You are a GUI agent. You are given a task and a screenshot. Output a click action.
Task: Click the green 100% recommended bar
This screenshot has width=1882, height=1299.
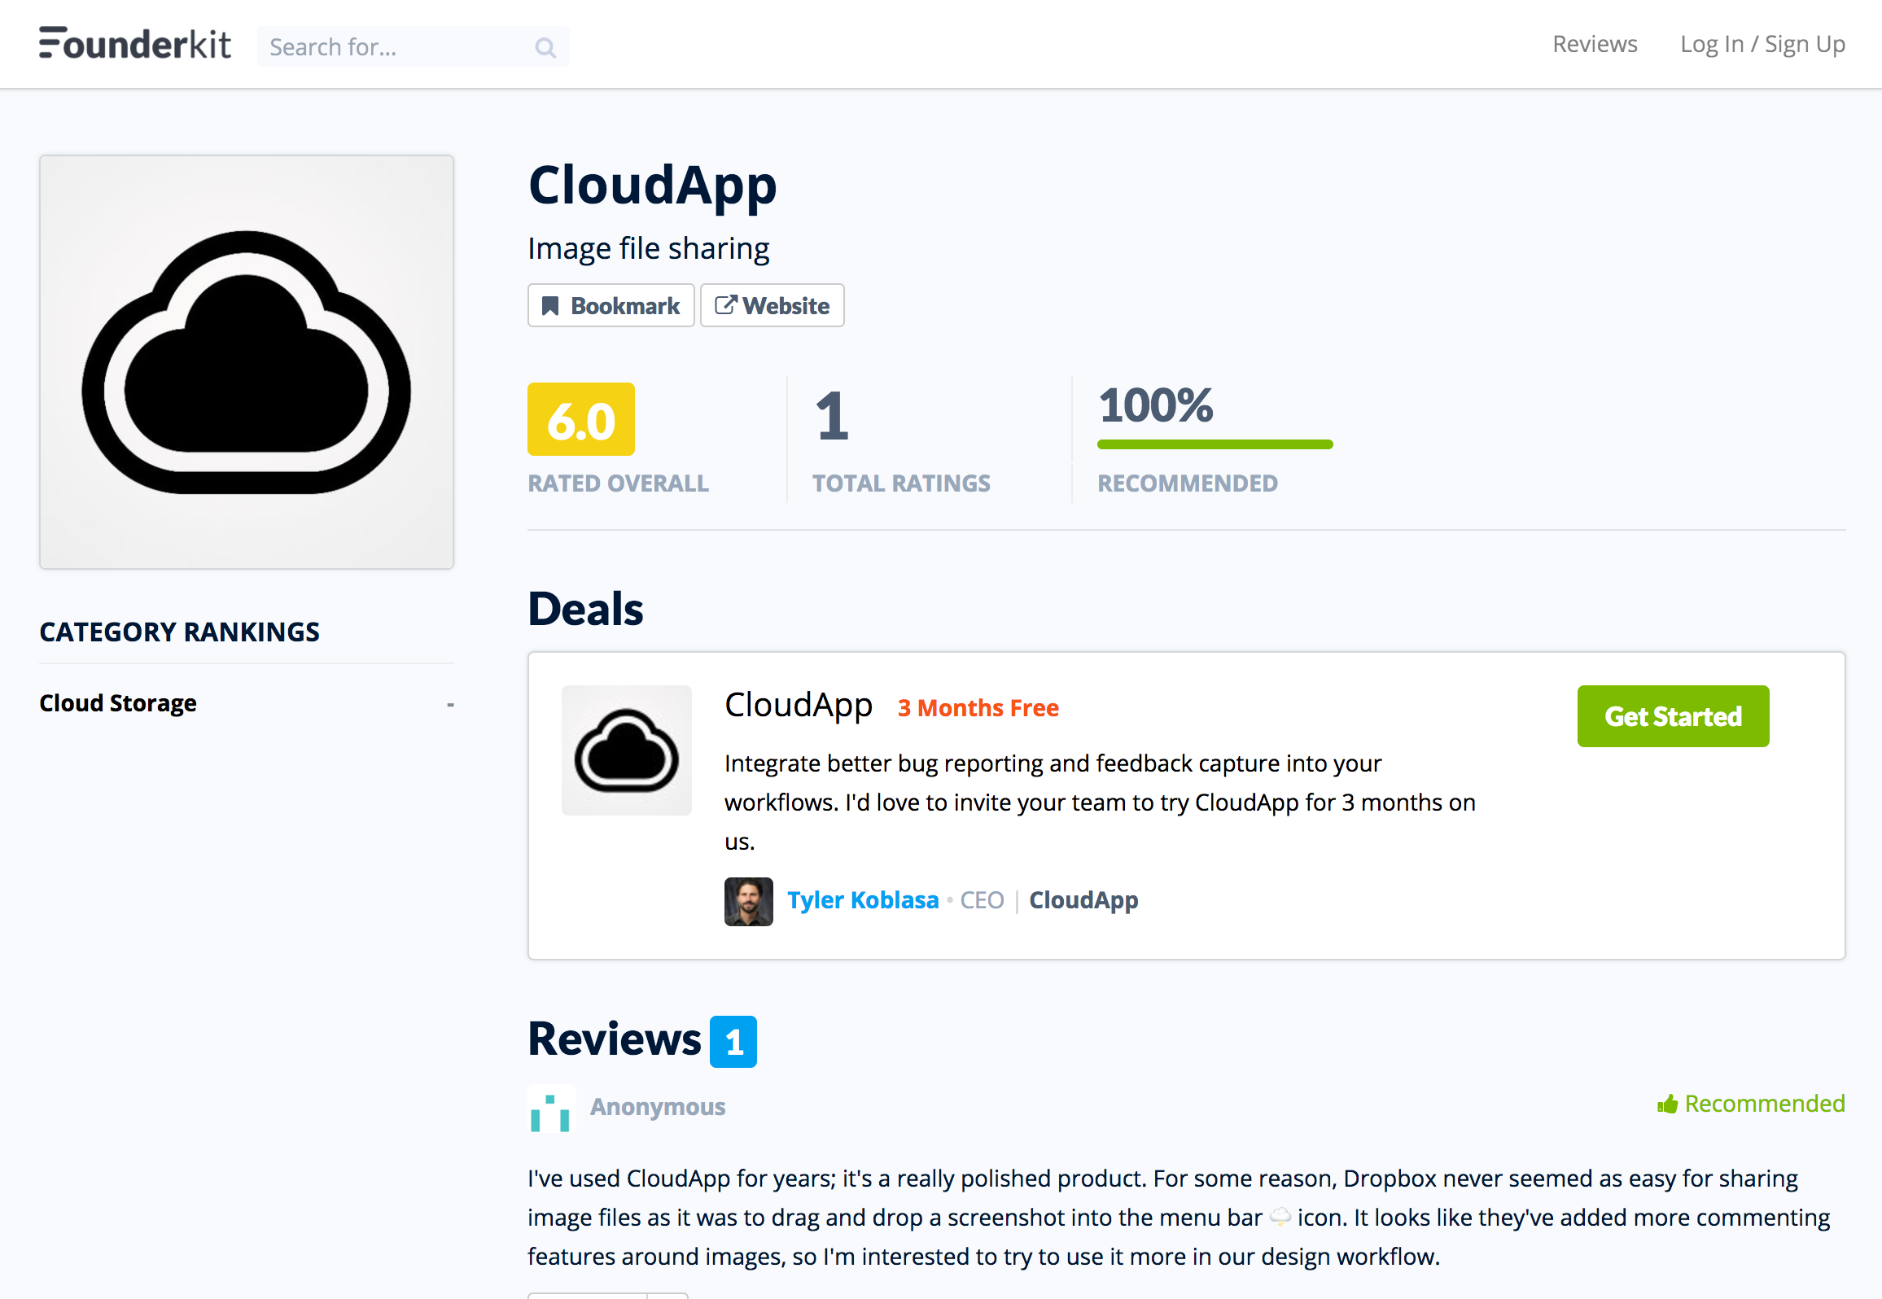click(x=1215, y=444)
